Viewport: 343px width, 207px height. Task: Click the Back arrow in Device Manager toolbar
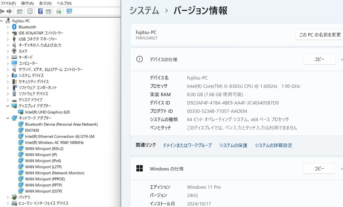click(2, 11)
